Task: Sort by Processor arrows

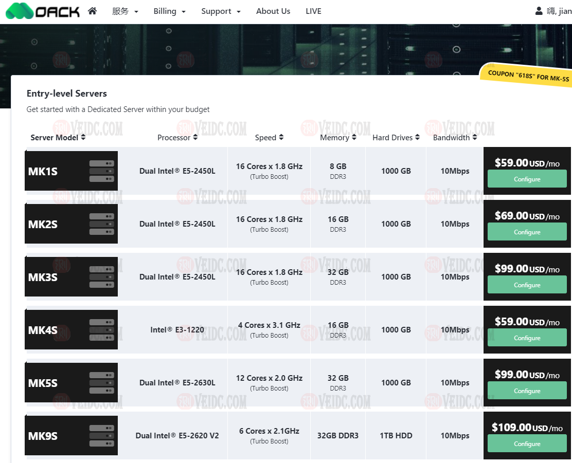Action: [195, 137]
